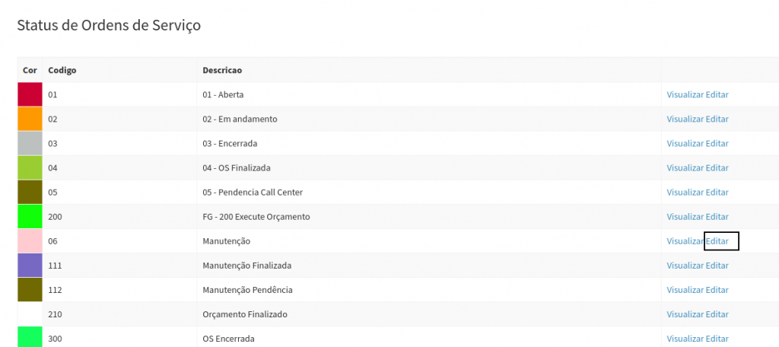
Task: Edit FG - 200 Execute Orçamento row
Action: click(x=717, y=217)
